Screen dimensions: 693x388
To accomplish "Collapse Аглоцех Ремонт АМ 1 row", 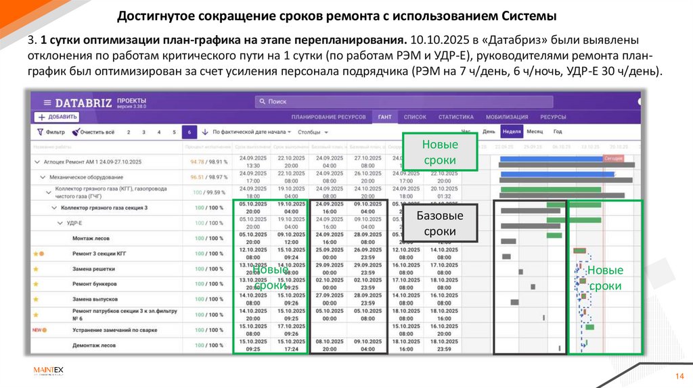I will pos(37,162).
